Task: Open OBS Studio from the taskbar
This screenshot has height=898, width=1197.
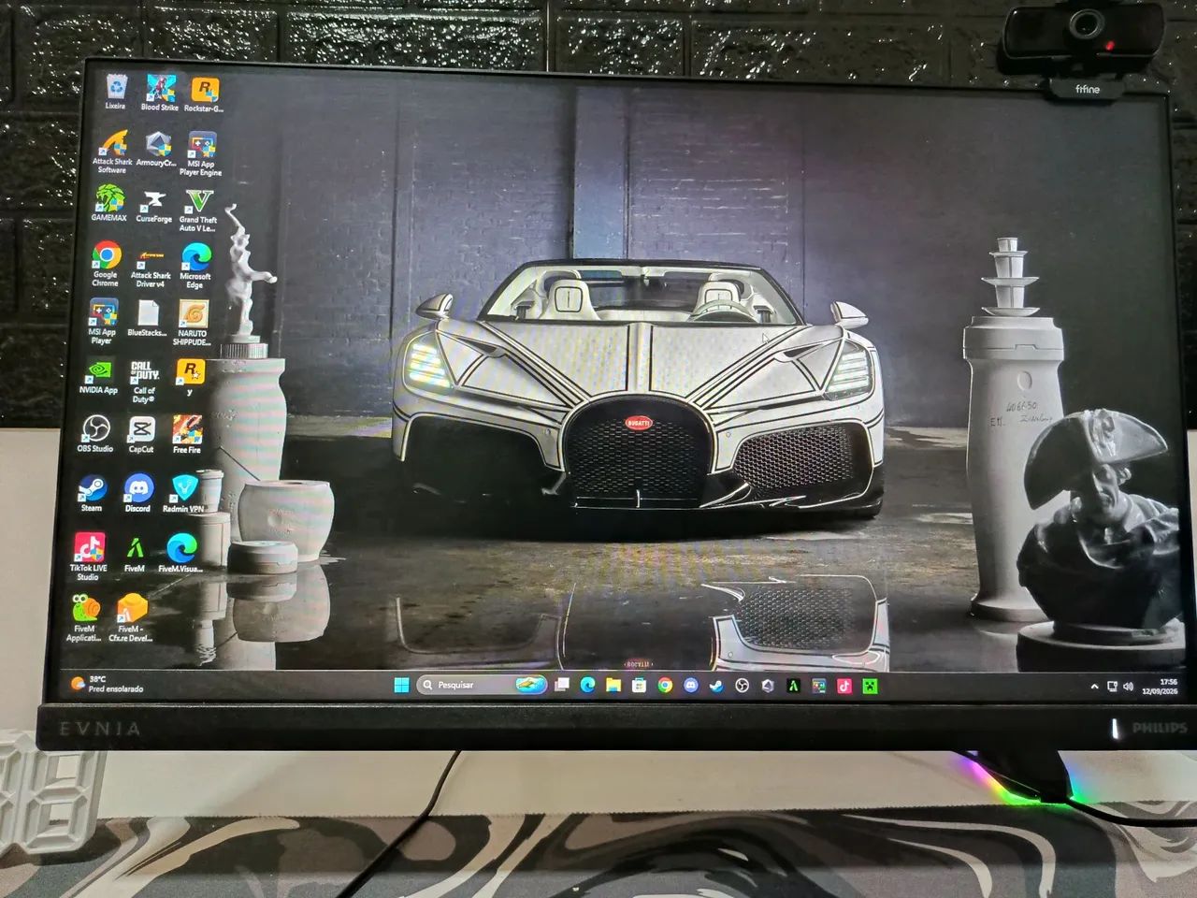Action: click(742, 686)
